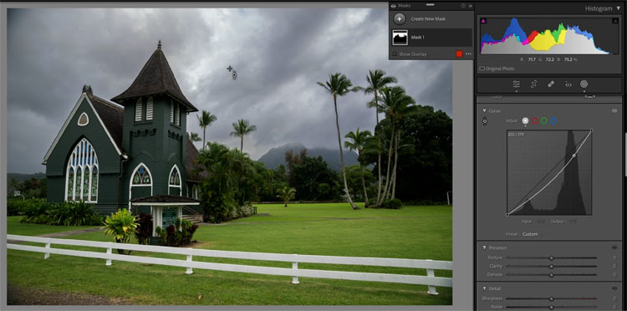Expand the Presence section triangle
Viewport: 627px width, 311px height.
coord(484,247)
